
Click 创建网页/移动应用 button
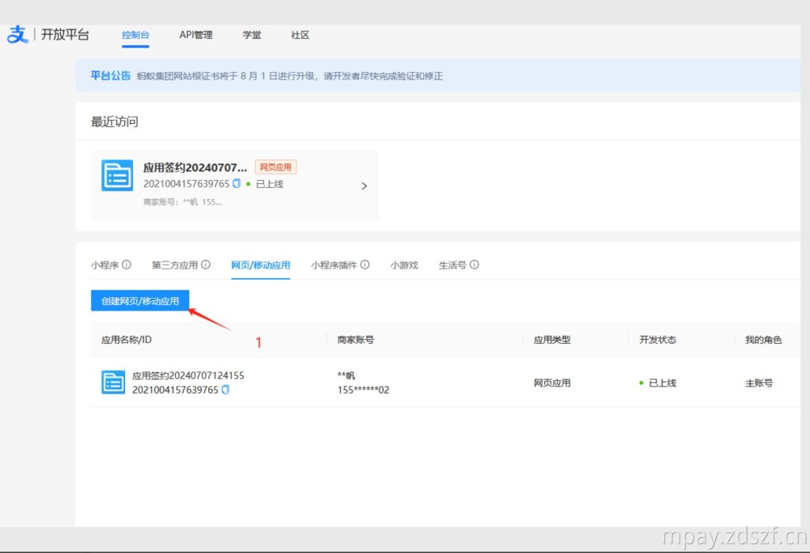[x=140, y=301]
